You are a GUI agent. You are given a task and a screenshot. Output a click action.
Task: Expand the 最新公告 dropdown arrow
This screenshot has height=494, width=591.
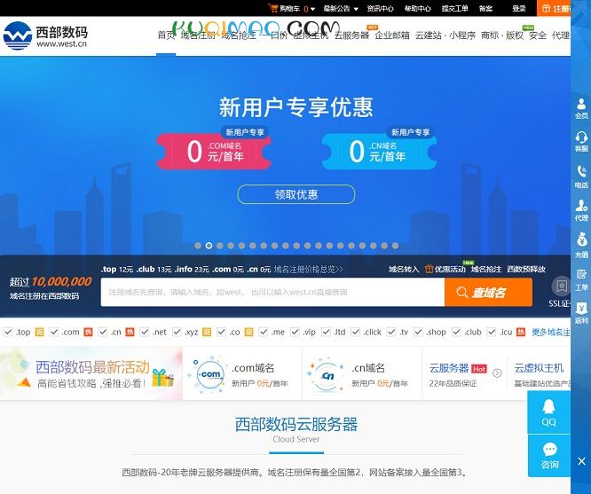pyautogui.click(x=356, y=9)
